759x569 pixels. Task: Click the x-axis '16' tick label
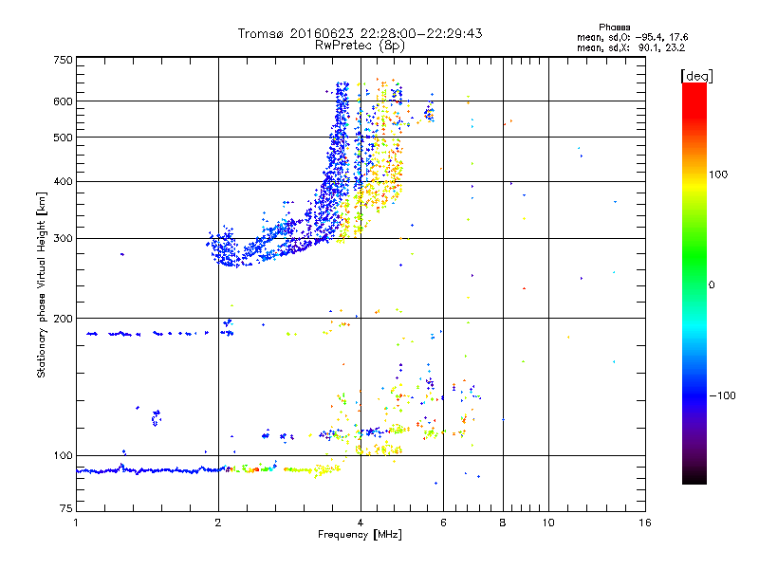tap(645, 523)
